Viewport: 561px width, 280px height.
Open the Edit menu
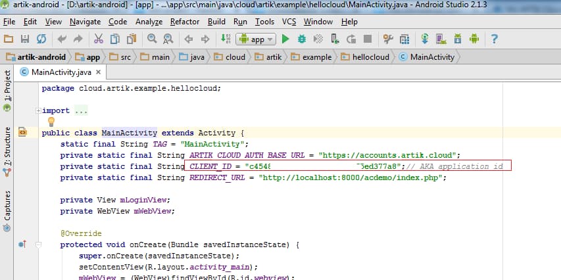click(x=30, y=22)
